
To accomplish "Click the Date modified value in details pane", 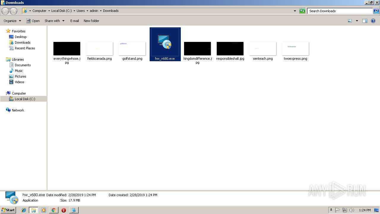I will point(82,195).
